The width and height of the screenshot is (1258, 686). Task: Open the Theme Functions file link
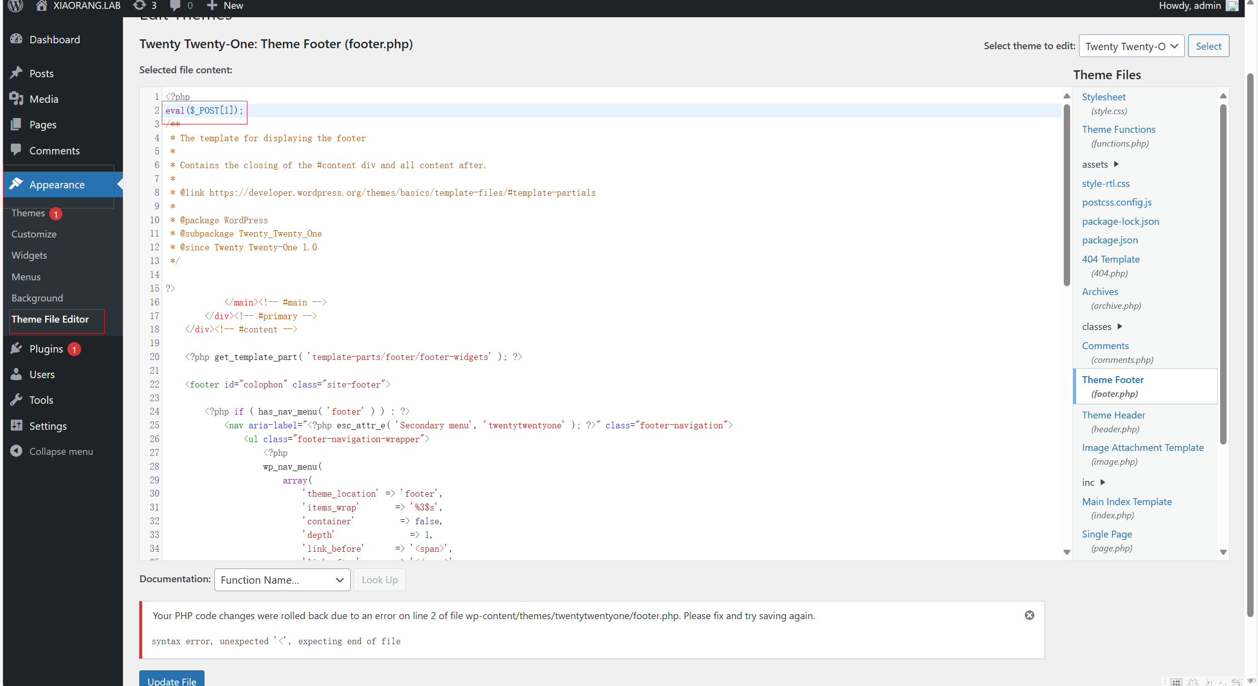(1118, 129)
